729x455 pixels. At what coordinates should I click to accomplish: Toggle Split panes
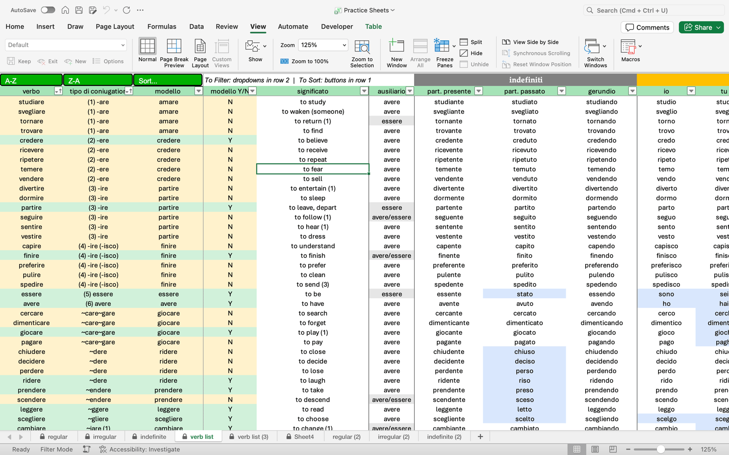click(471, 42)
